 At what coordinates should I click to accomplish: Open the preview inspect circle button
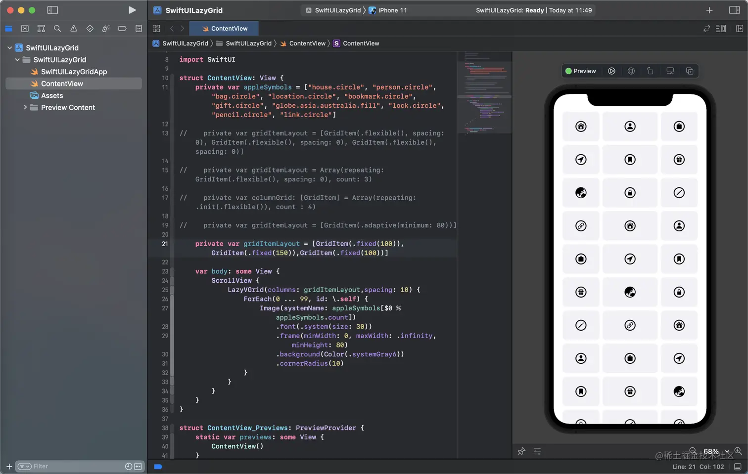[x=631, y=71]
